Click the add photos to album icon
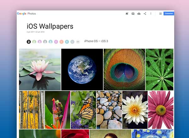 click(127, 14)
